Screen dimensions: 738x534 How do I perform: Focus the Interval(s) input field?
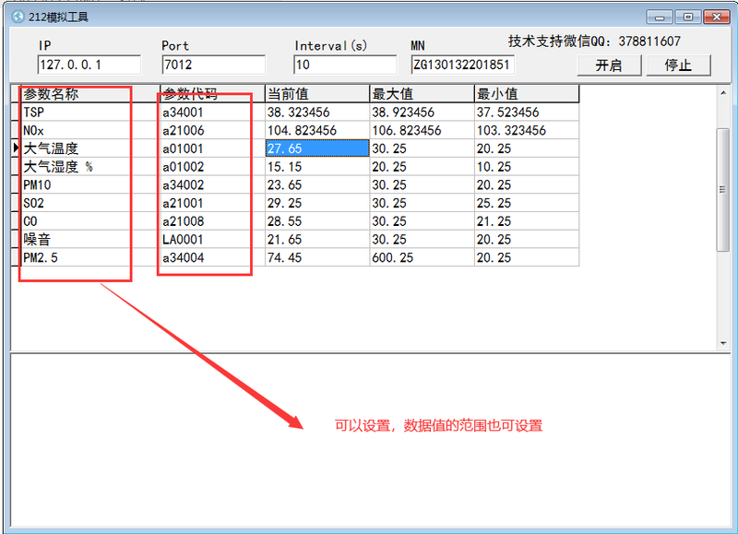[345, 65]
